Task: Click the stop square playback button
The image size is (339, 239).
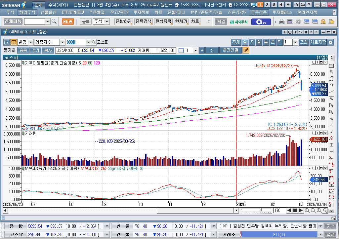Action: tap(295, 211)
